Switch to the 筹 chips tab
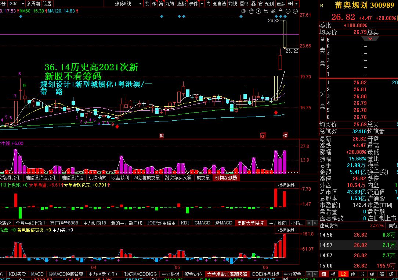Image resolution: width=398 pixels, height=280 pixels. (381, 274)
